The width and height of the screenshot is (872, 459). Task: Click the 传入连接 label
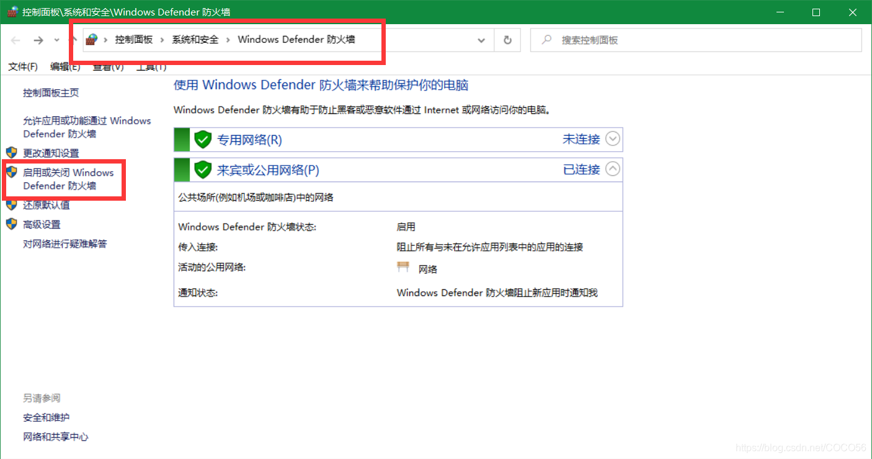(x=198, y=247)
